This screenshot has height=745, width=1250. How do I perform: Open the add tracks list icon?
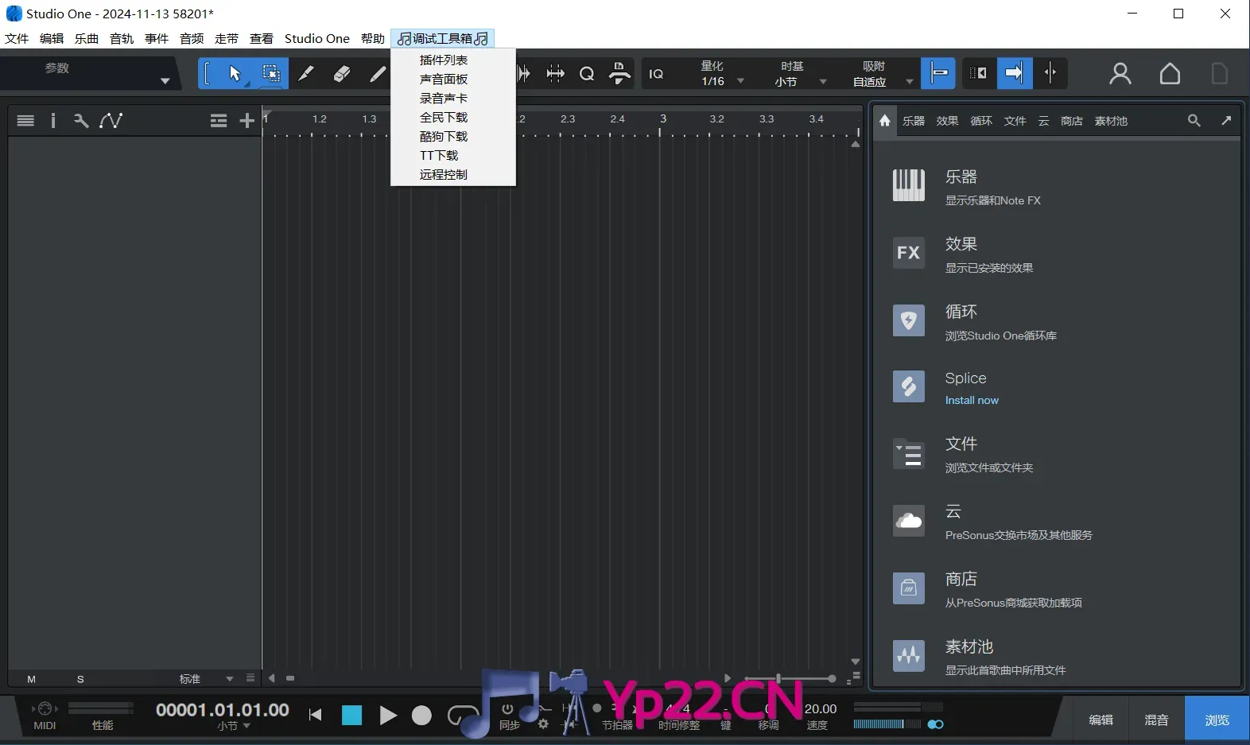[x=219, y=121]
